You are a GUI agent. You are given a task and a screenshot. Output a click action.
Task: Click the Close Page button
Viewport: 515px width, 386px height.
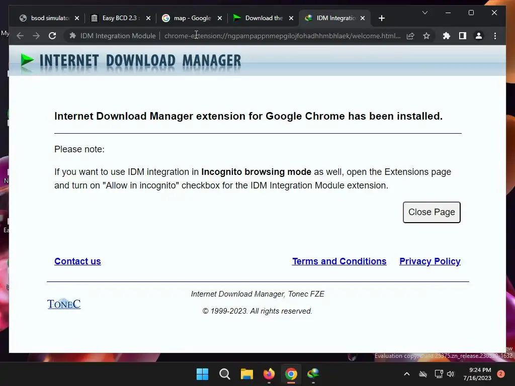(x=432, y=212)
